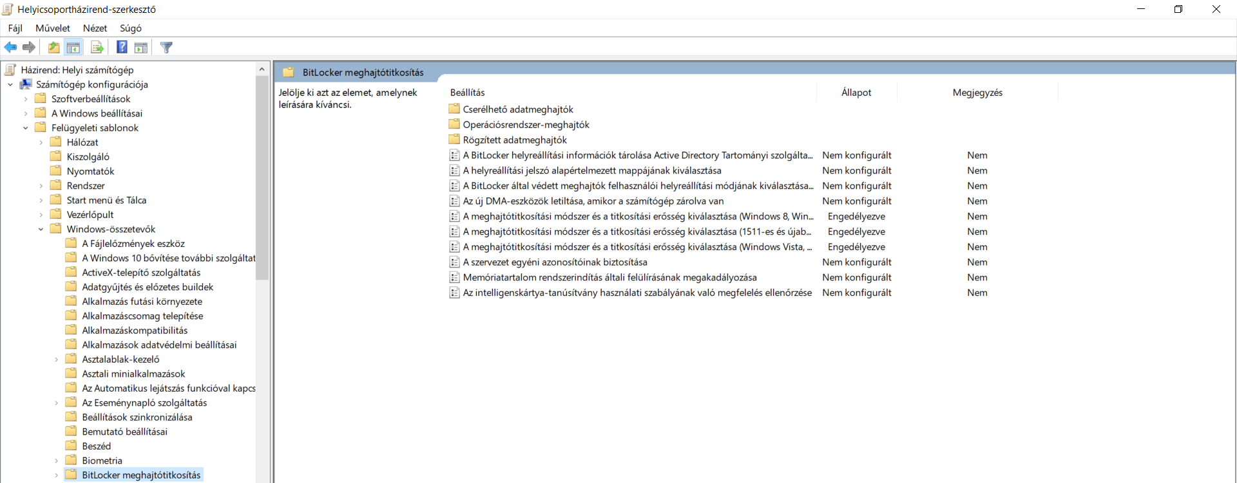Select ActiveX-telepítő szolgáltatás tree item

(141, 272)
